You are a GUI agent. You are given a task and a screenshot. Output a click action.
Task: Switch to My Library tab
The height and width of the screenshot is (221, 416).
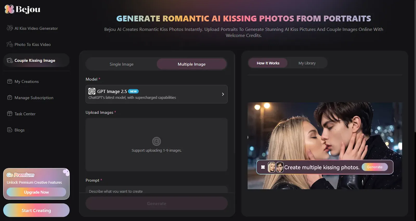coord(307,63)
